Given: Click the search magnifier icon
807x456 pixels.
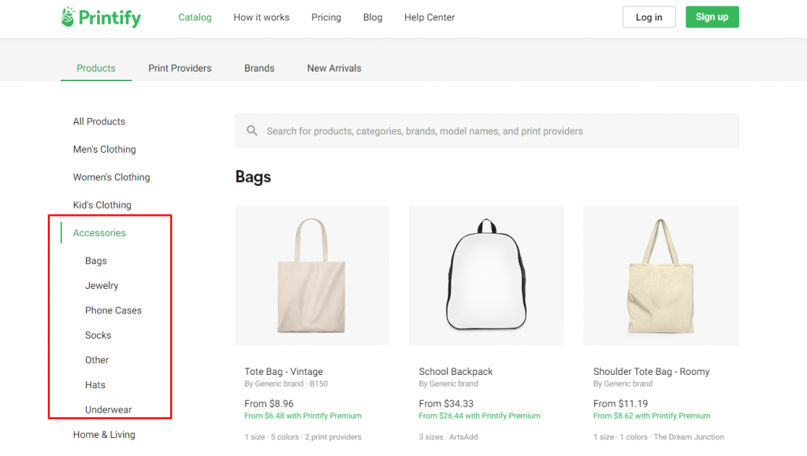Looking at the screenshot, I should 251,131.
